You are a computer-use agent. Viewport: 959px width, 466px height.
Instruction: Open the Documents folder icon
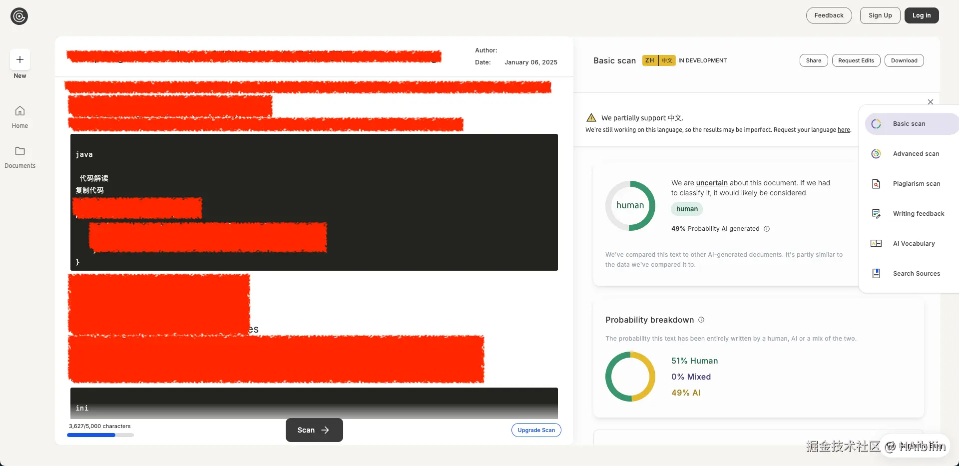pyautogui.click(x=20, y=151)
